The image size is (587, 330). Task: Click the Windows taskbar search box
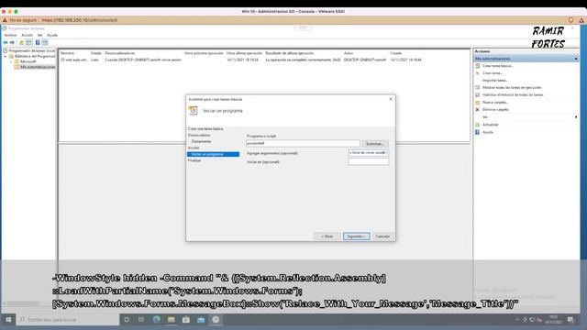click(x=68, y=320)
